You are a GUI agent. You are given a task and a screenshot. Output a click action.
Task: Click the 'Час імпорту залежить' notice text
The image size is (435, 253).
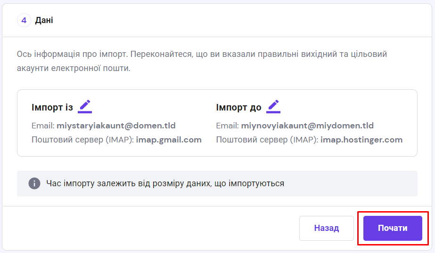[165, 183]
